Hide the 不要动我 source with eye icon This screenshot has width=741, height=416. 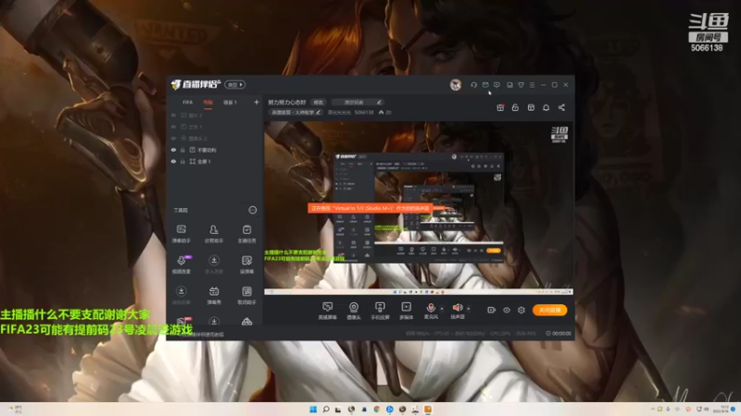click(x=173, y=150)
